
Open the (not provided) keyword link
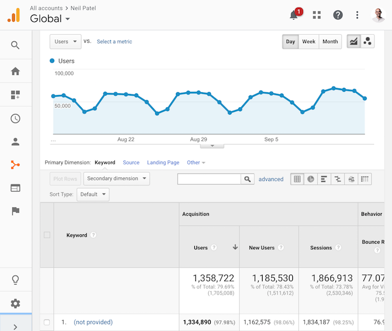click(93, 322)
